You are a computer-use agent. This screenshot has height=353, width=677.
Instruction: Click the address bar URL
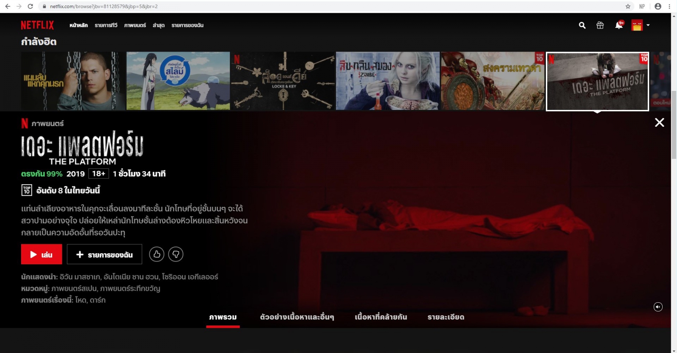click(x=104, y=6)
